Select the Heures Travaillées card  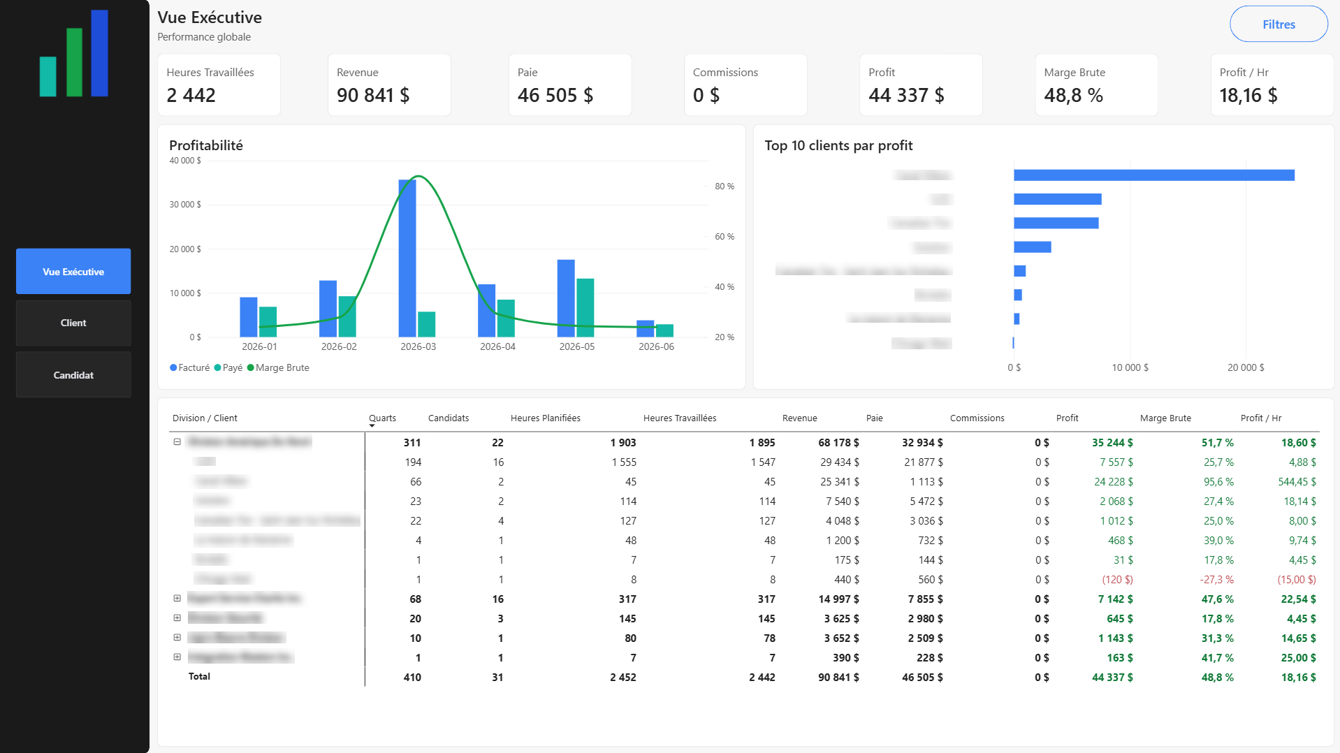pyautogui.click(x=219, y=85)
